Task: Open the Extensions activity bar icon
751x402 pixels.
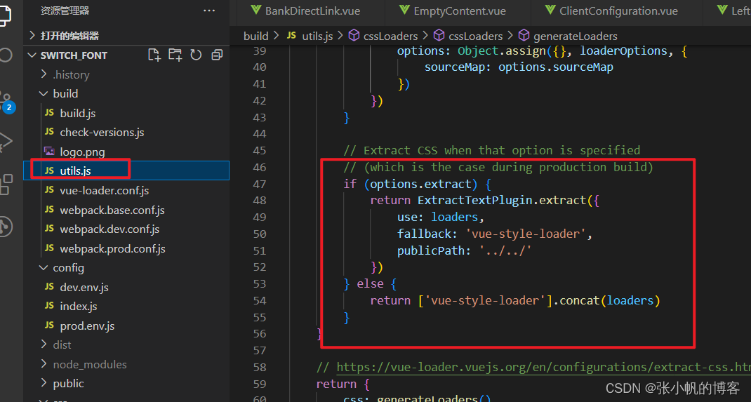Action: pos(6,185)
